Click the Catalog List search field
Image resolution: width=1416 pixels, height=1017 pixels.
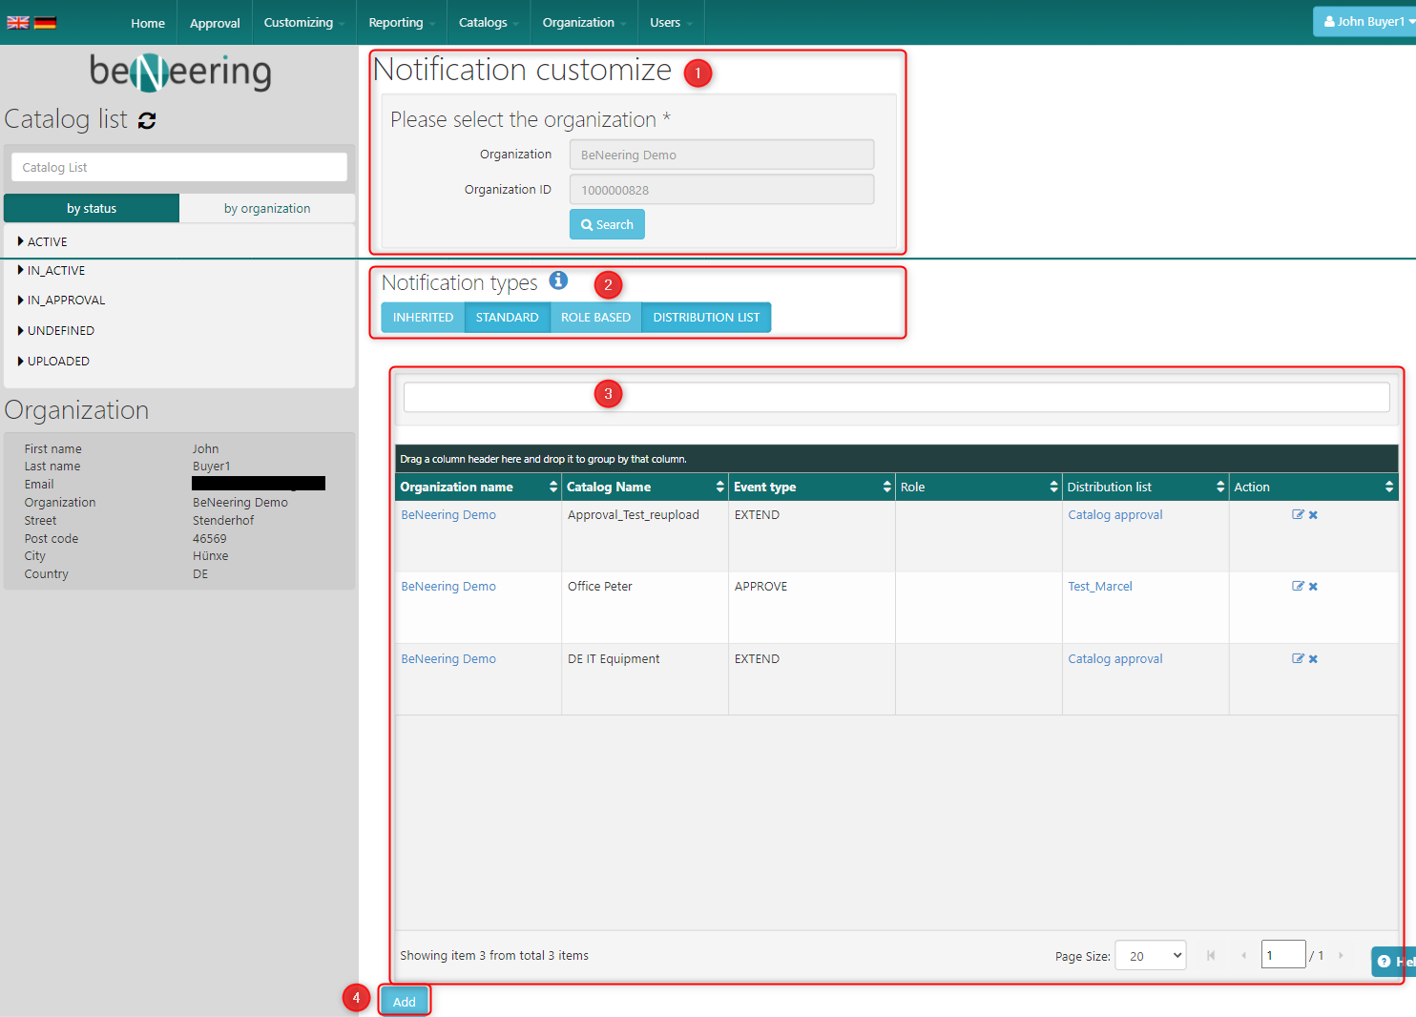[x=179, y=167]
